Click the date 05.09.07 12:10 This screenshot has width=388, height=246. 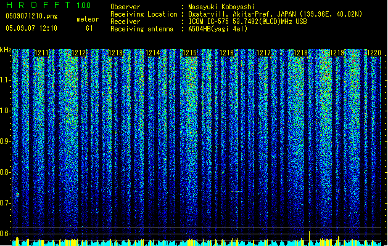(x=31, y=28)
